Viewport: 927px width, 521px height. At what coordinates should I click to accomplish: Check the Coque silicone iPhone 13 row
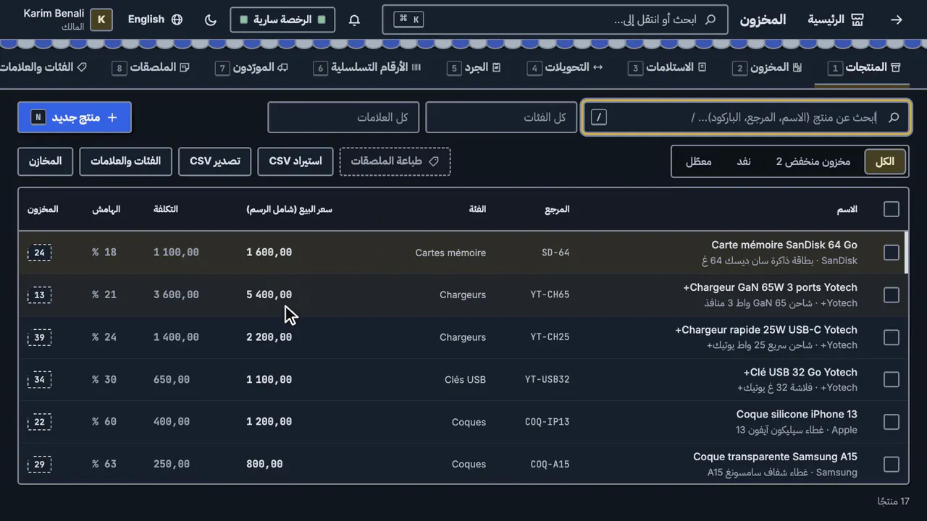pos(892,422)
